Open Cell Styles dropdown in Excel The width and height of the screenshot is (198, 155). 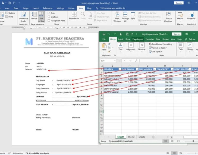155,51
